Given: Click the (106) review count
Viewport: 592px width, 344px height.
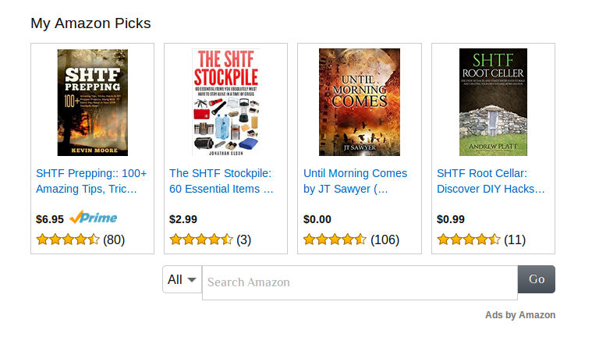Looking at the screenshot, I should pos(385,239).
